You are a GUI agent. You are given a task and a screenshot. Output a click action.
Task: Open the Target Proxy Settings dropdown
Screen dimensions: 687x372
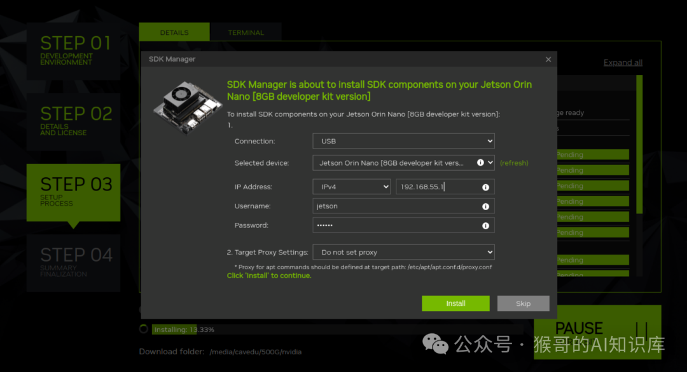403,252
